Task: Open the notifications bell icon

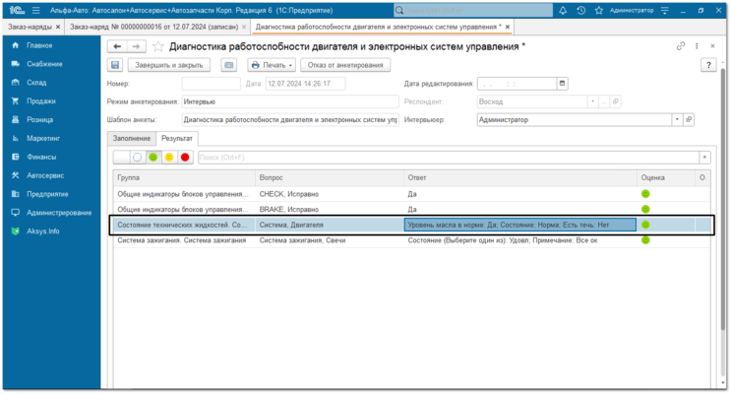Action: point(563,10)
